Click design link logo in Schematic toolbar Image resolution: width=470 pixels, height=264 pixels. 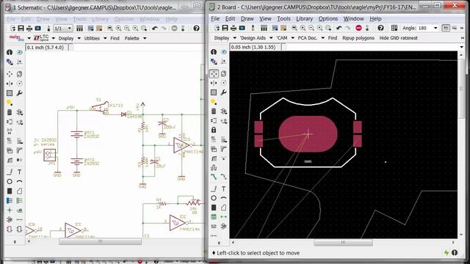pyautogui.click(x=16, y=38)
